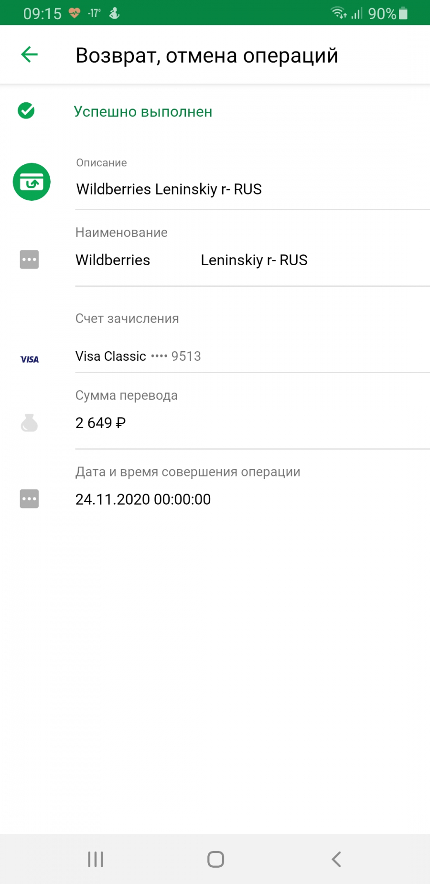Click the money bag icon

click(x=29, y=423)
